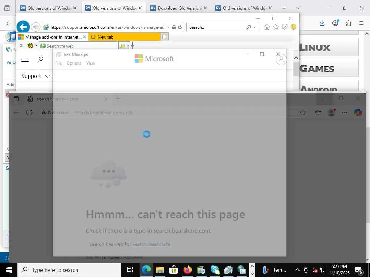Open Firefox application menu

click(361, 23)
